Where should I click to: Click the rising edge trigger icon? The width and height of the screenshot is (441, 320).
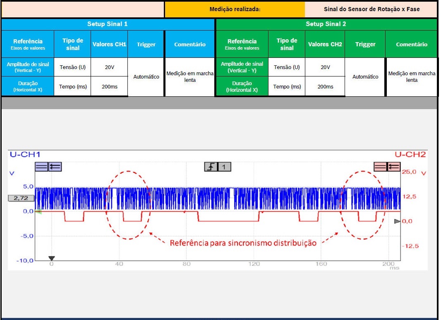211,167
